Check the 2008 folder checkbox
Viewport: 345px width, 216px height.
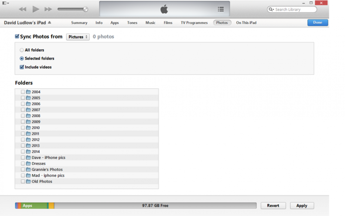click(x=23, y=116)
